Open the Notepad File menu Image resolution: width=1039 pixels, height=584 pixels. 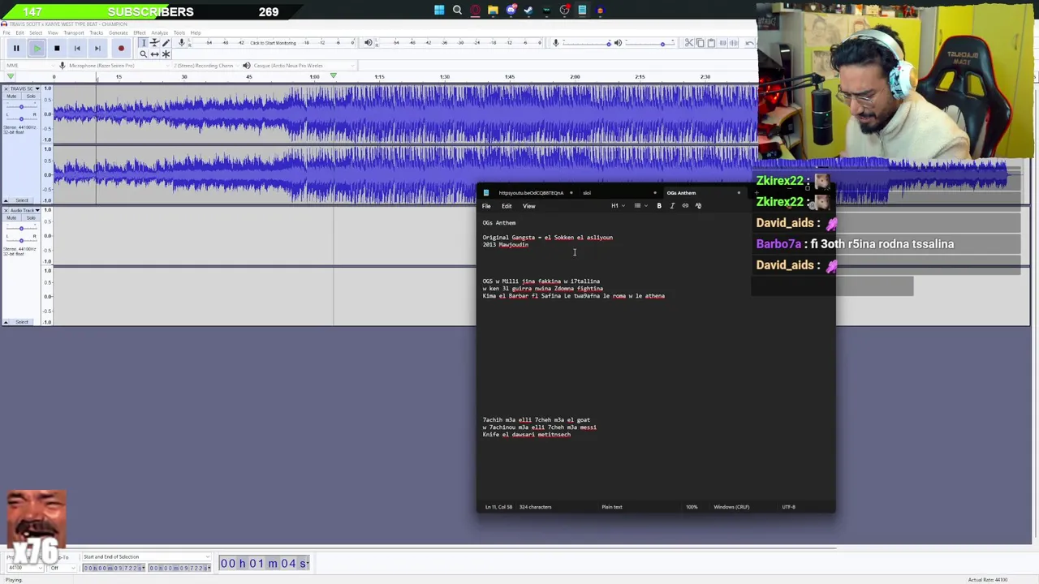pos(486,206)
